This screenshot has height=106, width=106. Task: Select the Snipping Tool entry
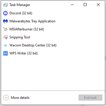pos(53,37)
